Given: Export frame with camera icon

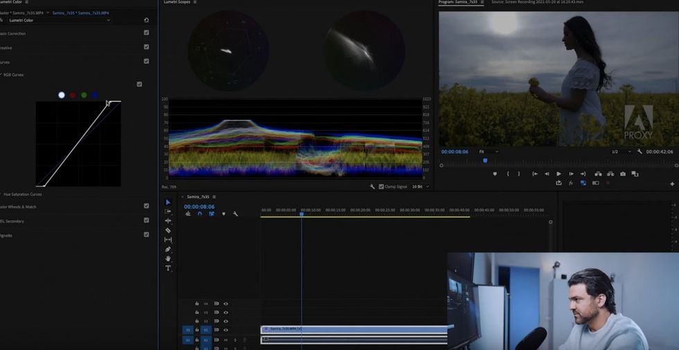Looking at the screenshot, I should click(623, 174).
